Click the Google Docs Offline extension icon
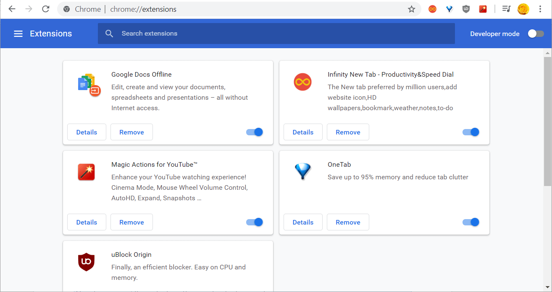Viewport: 552px width, 292px height. point(89,85)
